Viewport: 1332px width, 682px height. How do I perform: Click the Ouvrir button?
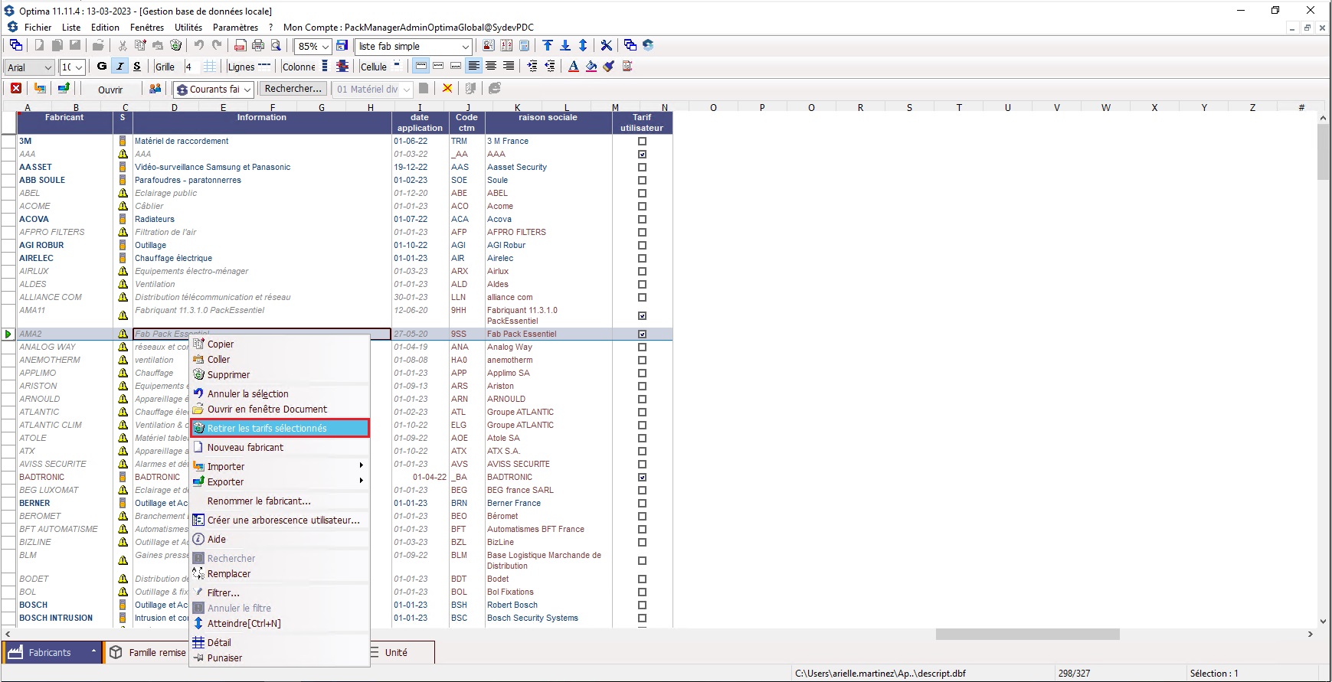click(110, 90)
